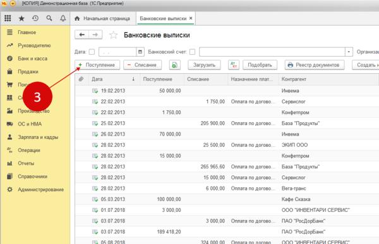
Task: Open Банк и касса section
Action: (32, 59)
